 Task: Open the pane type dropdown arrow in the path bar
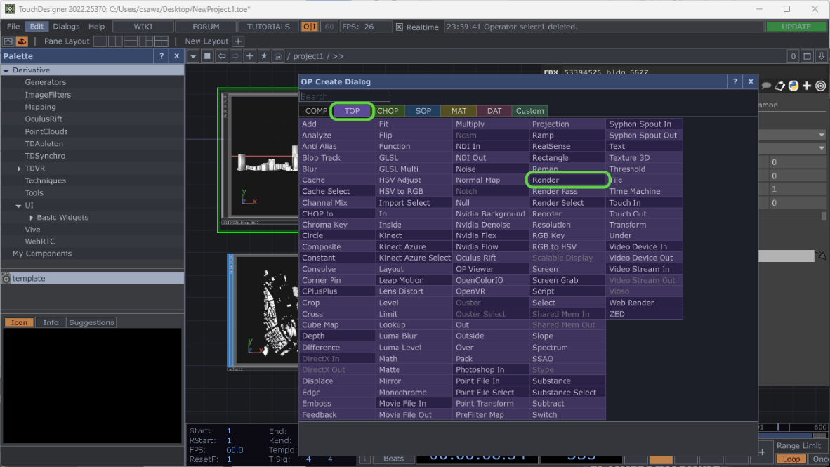(193, 56)
